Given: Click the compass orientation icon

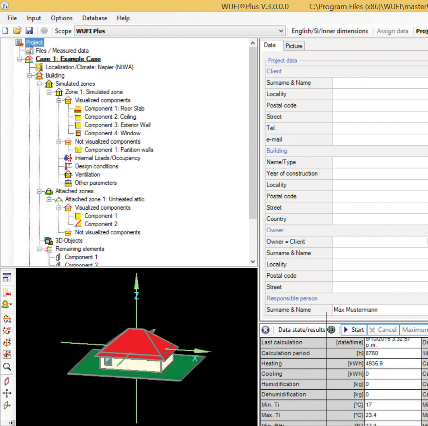Looking at the screenshot, I should 7,393.
